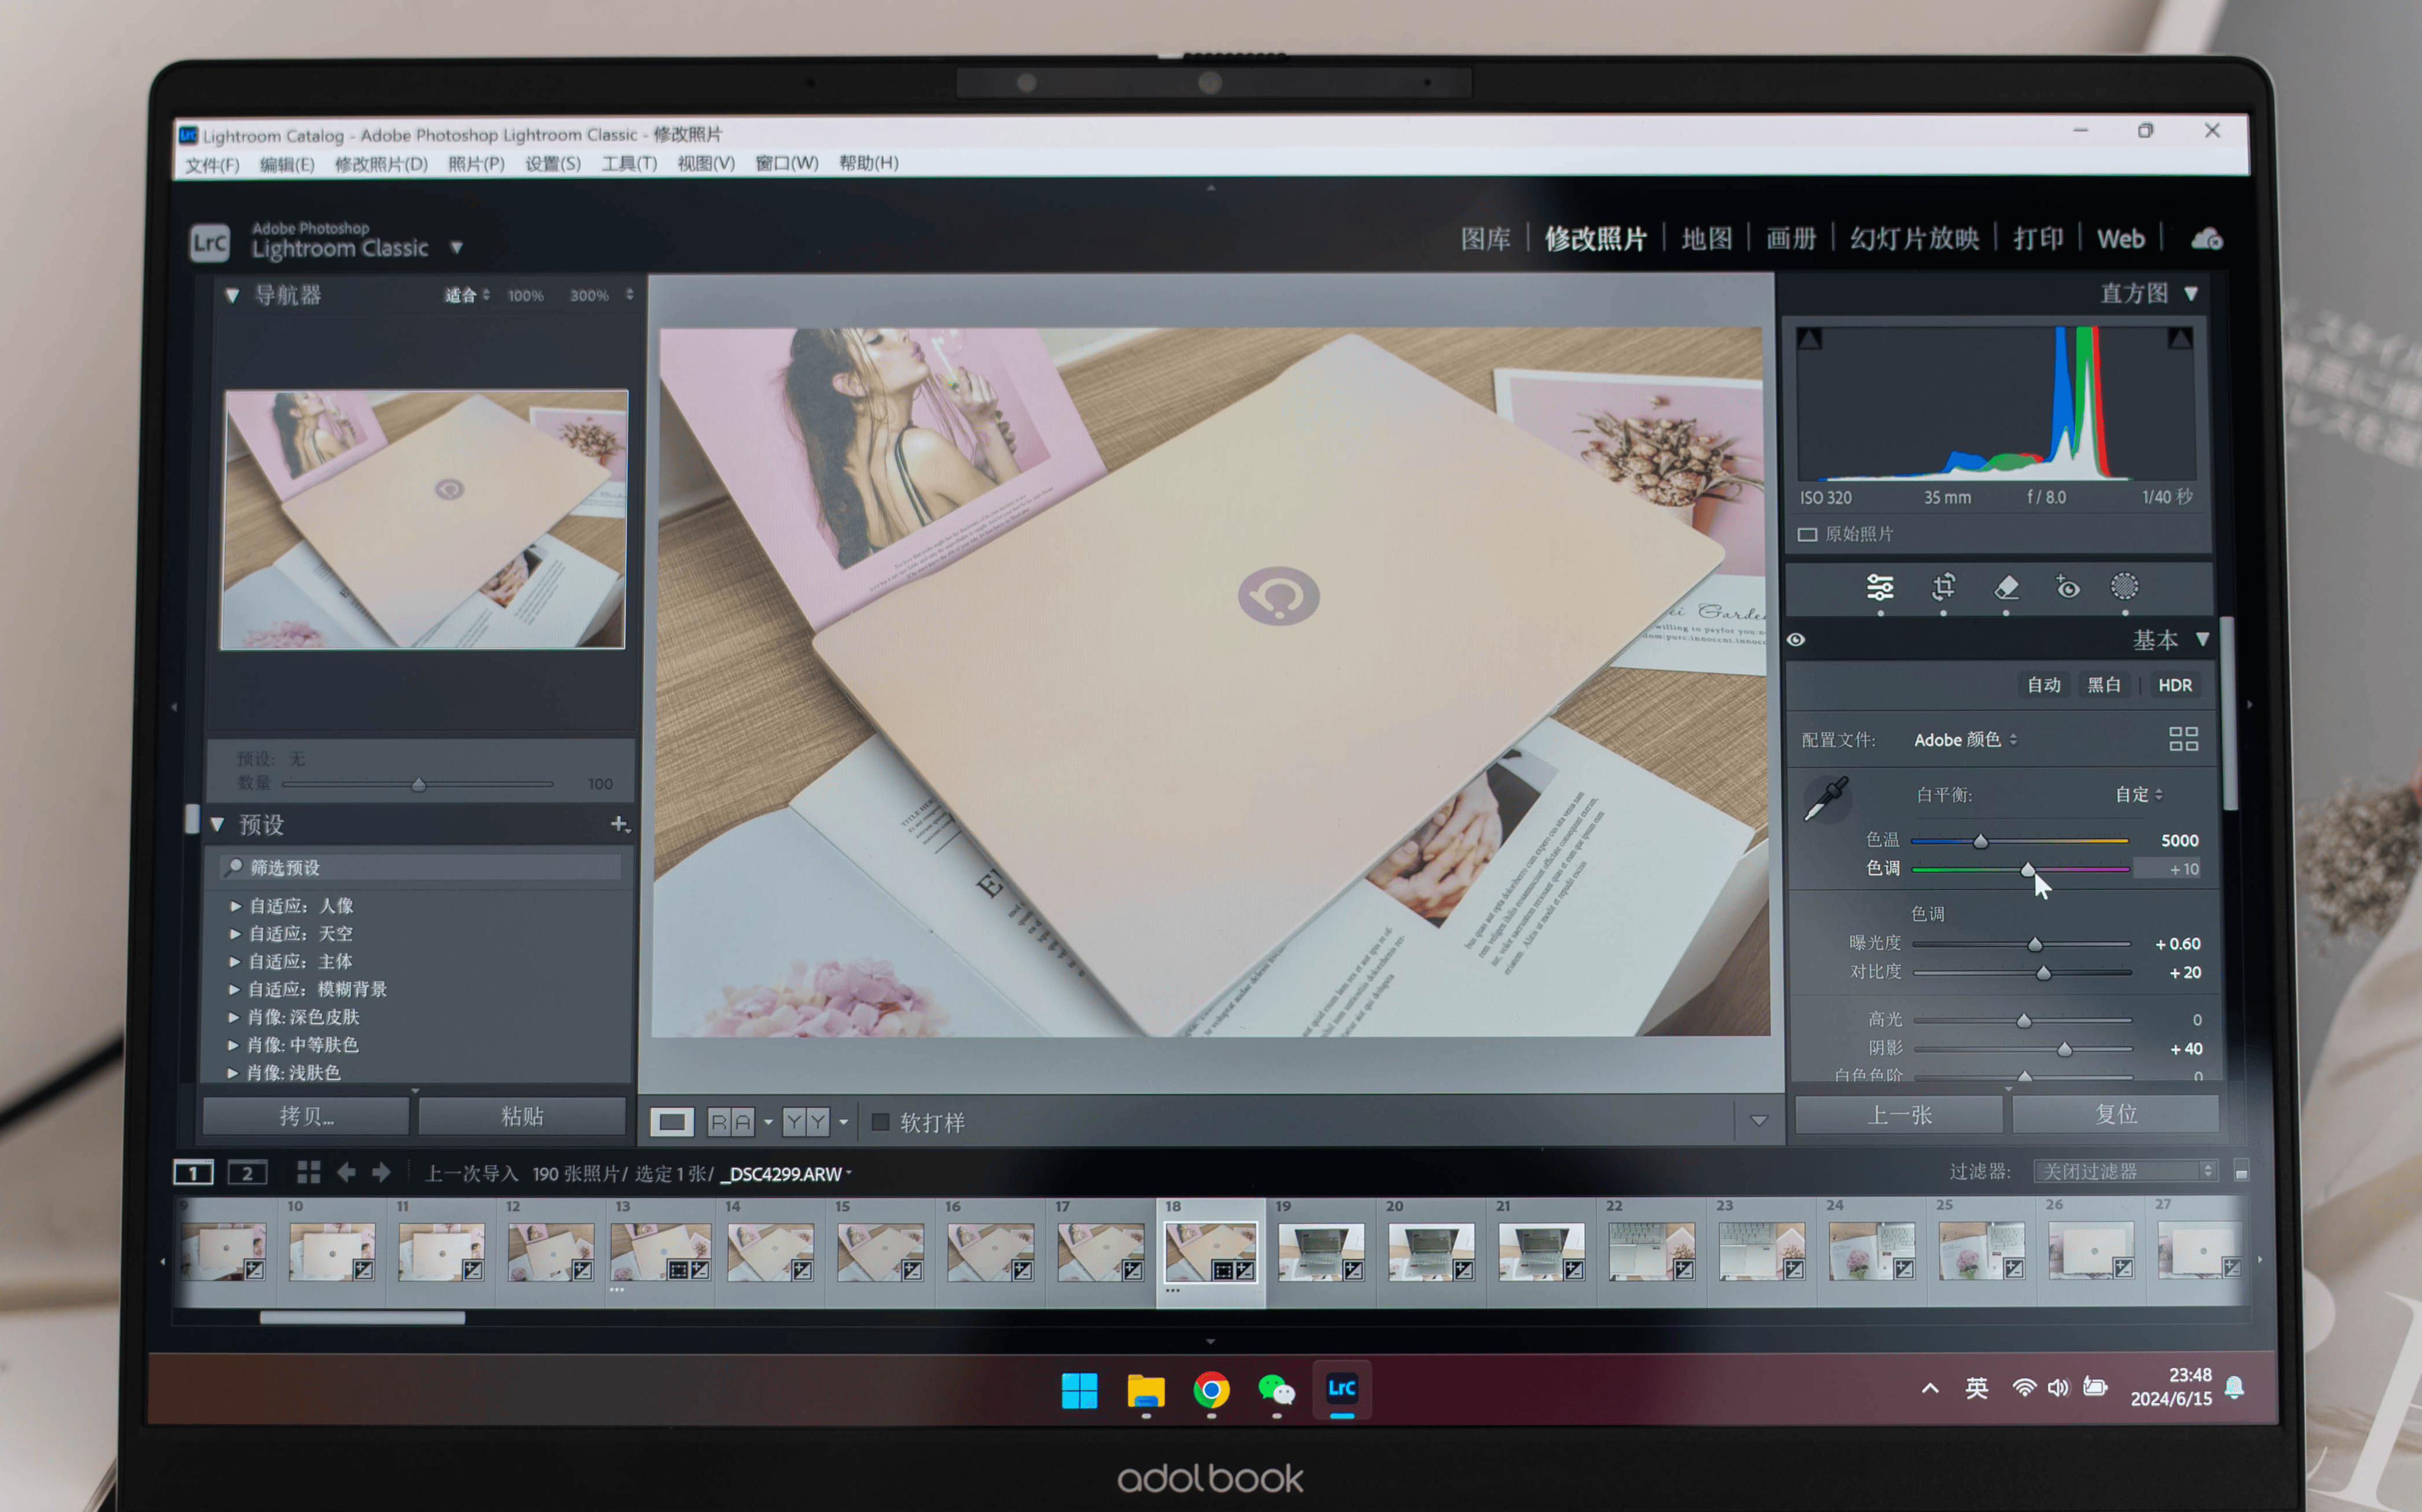Image resolution: width=2422 pixels, height=1512 pixels.
Task: Collapse the 导航器 panel
Action: click(232, 295)
